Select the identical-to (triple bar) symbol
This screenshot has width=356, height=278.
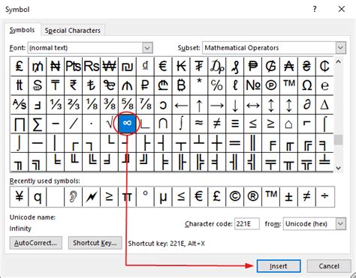tap(235, 124)
